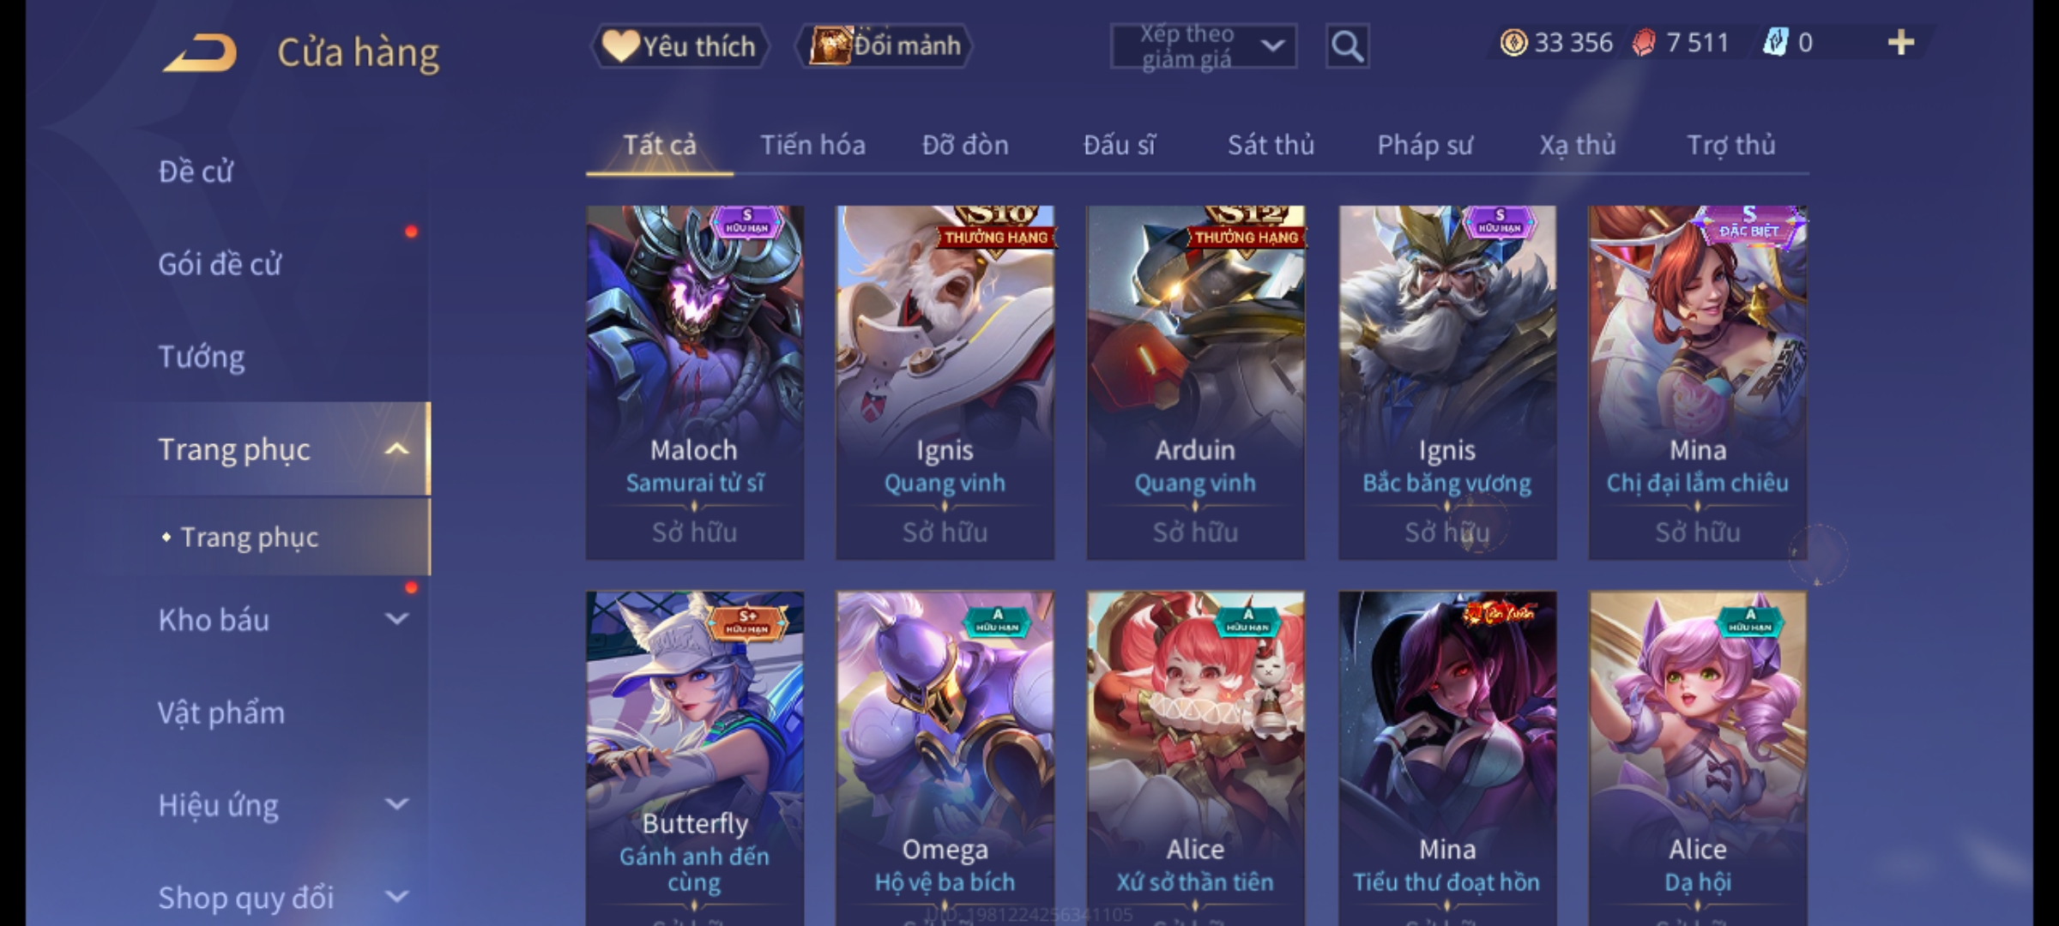Screen dimensions: 2059x926
Task: Switch to the Tiến hóa tab
Action: (812, 146)
